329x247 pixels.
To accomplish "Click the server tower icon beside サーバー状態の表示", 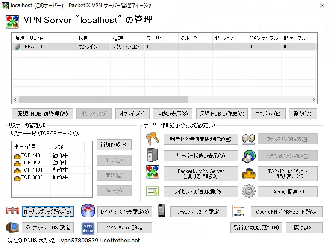I will click(x=153, y=156).
